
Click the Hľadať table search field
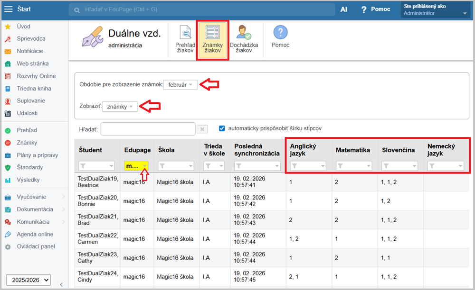(148, 129)
